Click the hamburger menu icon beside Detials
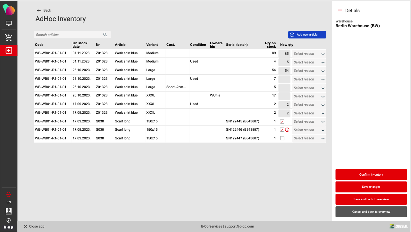This screenshot has height=232, width=411. pos(340,11)
